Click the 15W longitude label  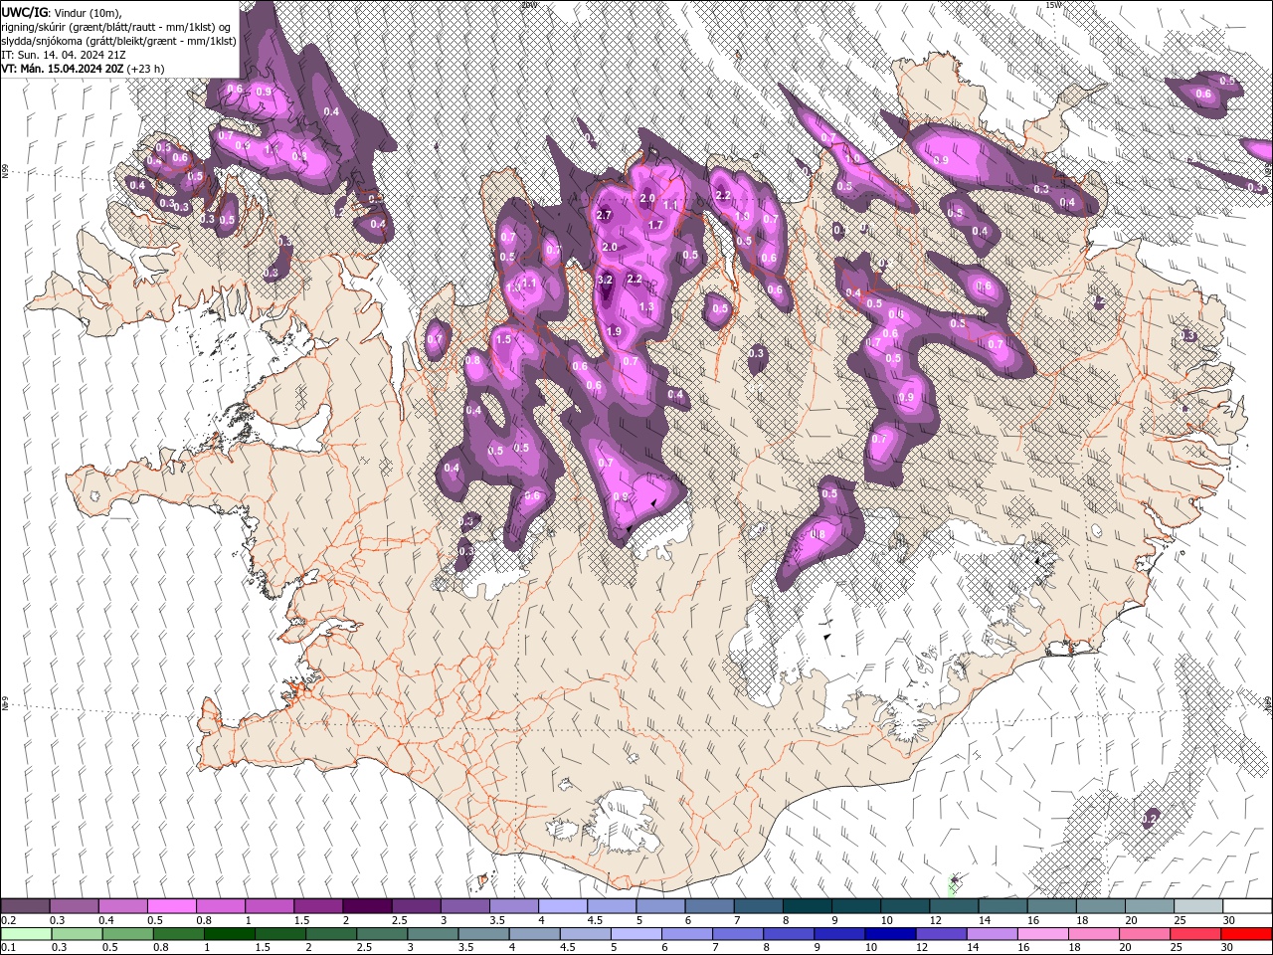tap(1053, 5)
